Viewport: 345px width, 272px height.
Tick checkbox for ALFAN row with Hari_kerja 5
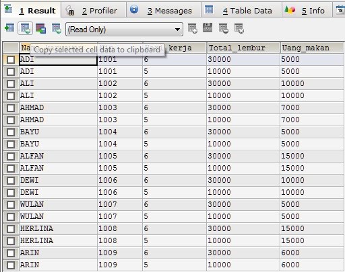coord(11,169)
